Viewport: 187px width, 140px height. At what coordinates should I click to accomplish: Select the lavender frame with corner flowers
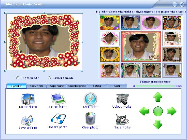(172, 71)
